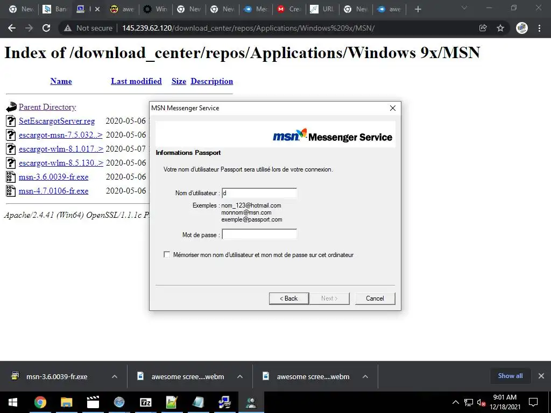Open the network status tray icon
Screen dimensions: 551x413
[469, 402]
